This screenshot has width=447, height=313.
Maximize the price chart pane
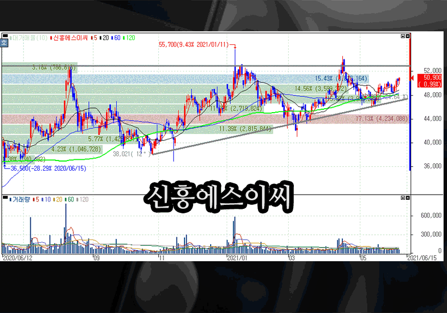pyautogui.click(x=403, y=36)
